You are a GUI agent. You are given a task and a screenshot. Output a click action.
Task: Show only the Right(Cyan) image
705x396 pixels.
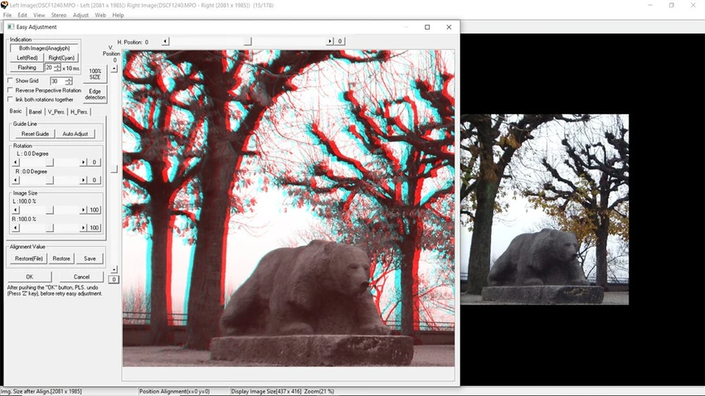(x=61, y=58)
